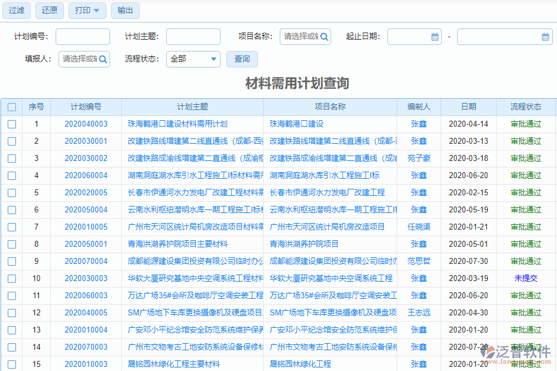Click the 还原 restore button
Image resolution: width=557 pixels, height=371 pixels.
click(x=49, y=11)
